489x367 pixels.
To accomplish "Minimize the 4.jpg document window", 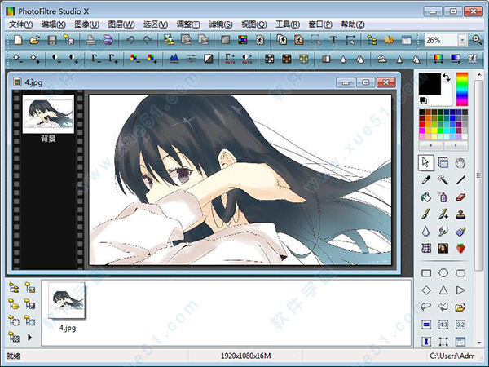I will tap(346, 82).
